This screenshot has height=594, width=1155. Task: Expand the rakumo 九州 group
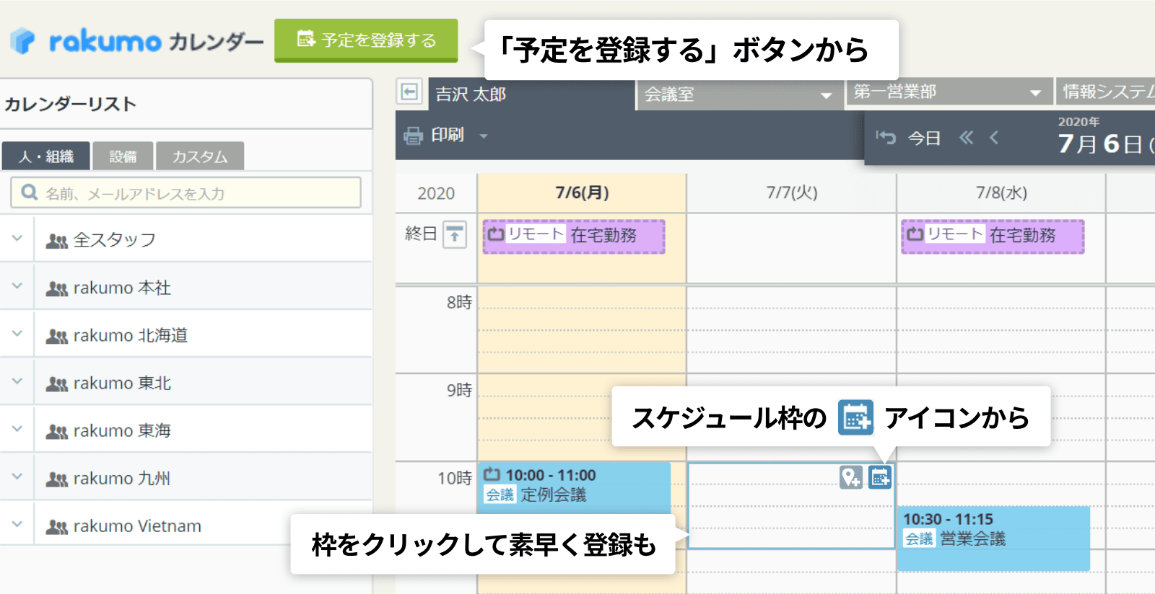17,476
